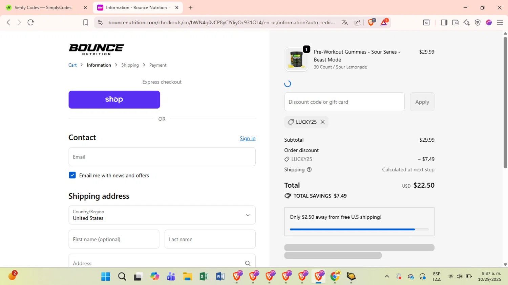The height and width of the screenshot is (285, 508).
Task: Toggle the browser sidebar panel
Action: (x=444, y=22)
